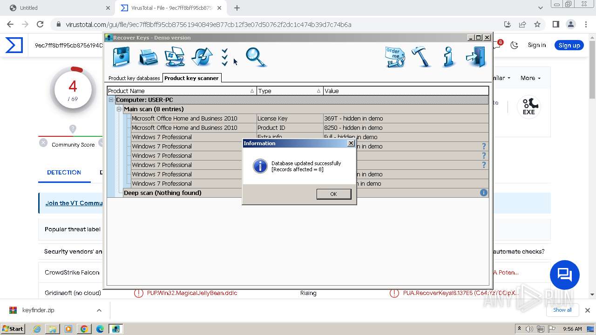Click the Internet Explorer taskbar icon
The image size is (596, 335).
pos(37,329)
